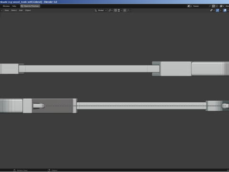229x172 pixels.
Task: Click the Rotate View hint in status bar
Action: pyautogui.click(x=22, y=171)
